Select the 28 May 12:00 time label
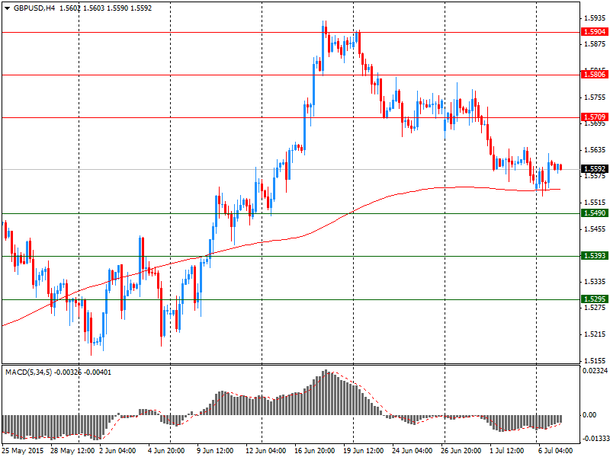 72,451
